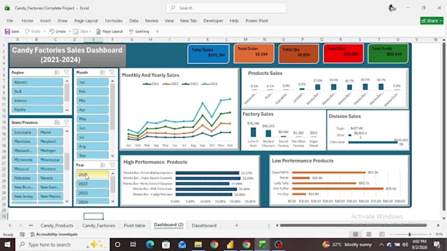Open Task View on the taskbar
The width and height of the screenshot is (447, 251).
pyautogui.click(x=133, y=244)
